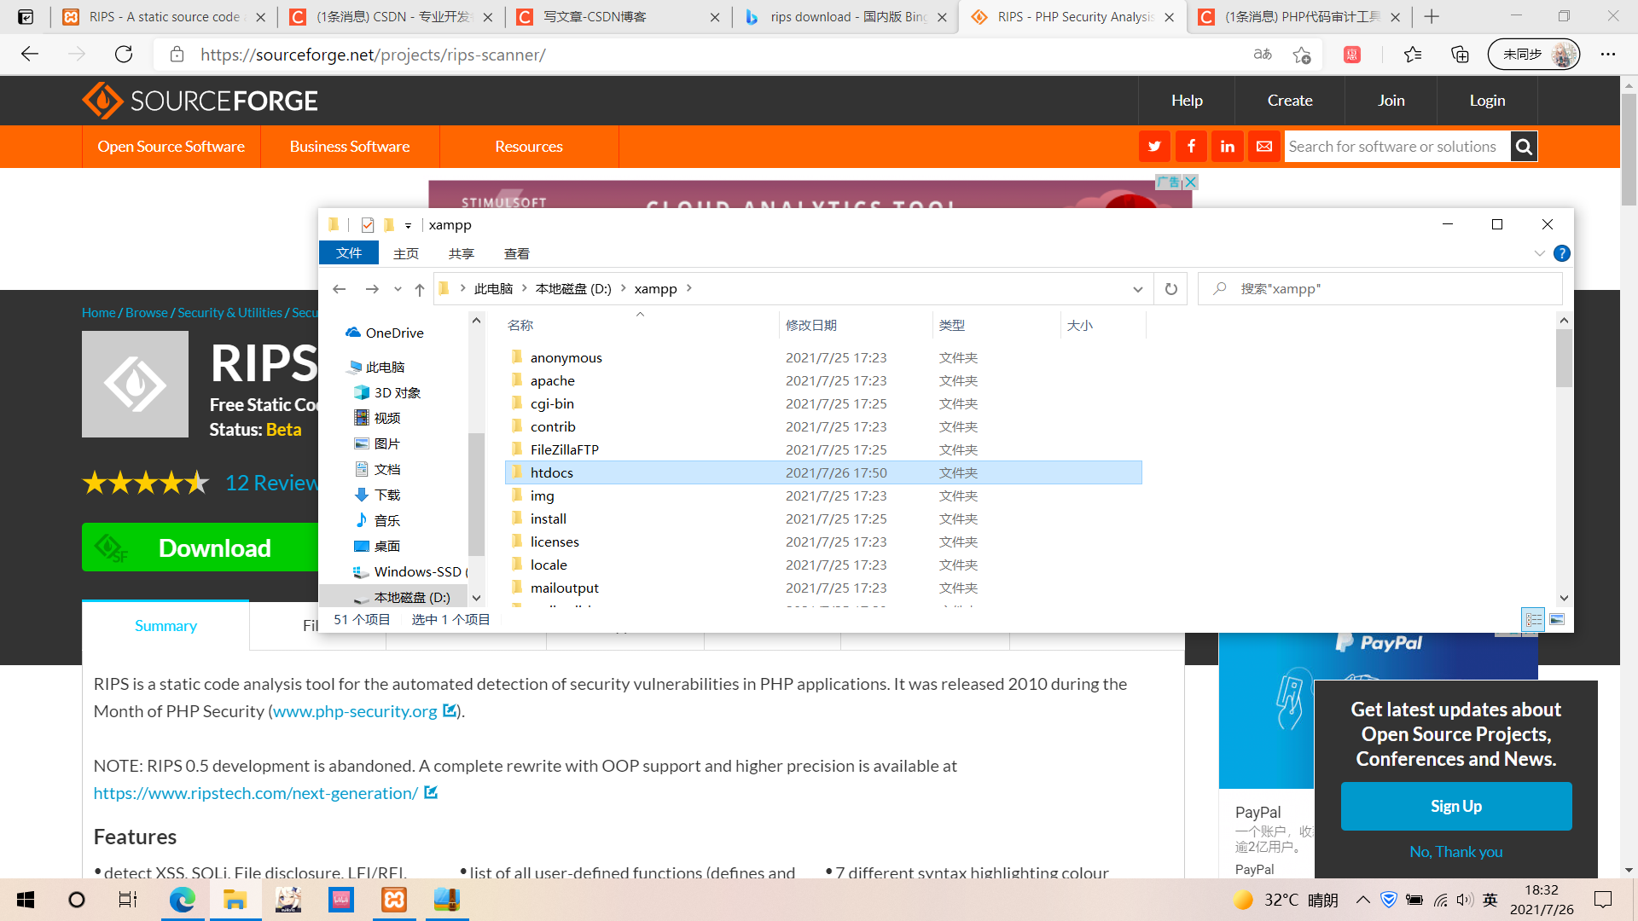The width and height of the screenshot is (1638, 921).
Task: Switch to large icons view
Action: (1557, 620)
